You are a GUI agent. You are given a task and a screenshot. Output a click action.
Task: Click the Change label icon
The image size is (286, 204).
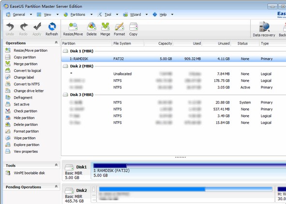8,77
